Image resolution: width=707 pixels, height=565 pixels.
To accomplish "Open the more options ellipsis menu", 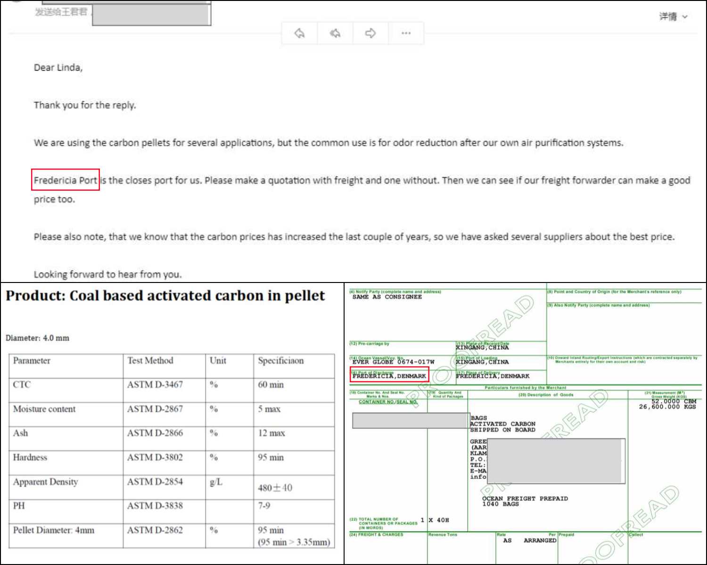I will [x=406, y=33].
